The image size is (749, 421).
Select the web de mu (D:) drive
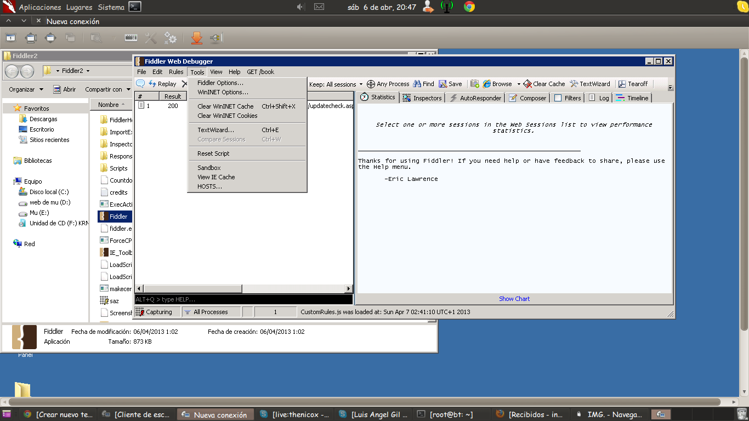click(50, 202)
